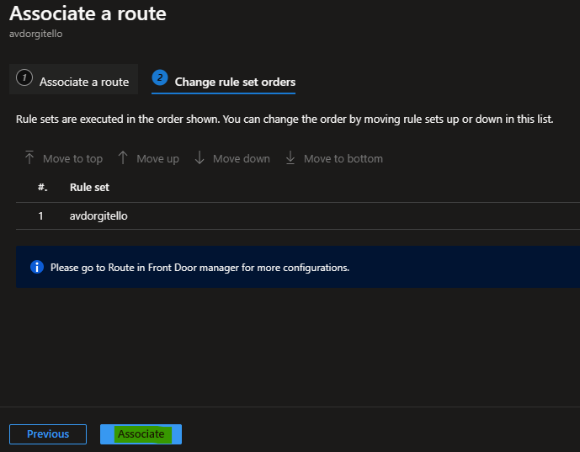Click row number 1 in the list

pyautogui.click(x=40, y=216)
